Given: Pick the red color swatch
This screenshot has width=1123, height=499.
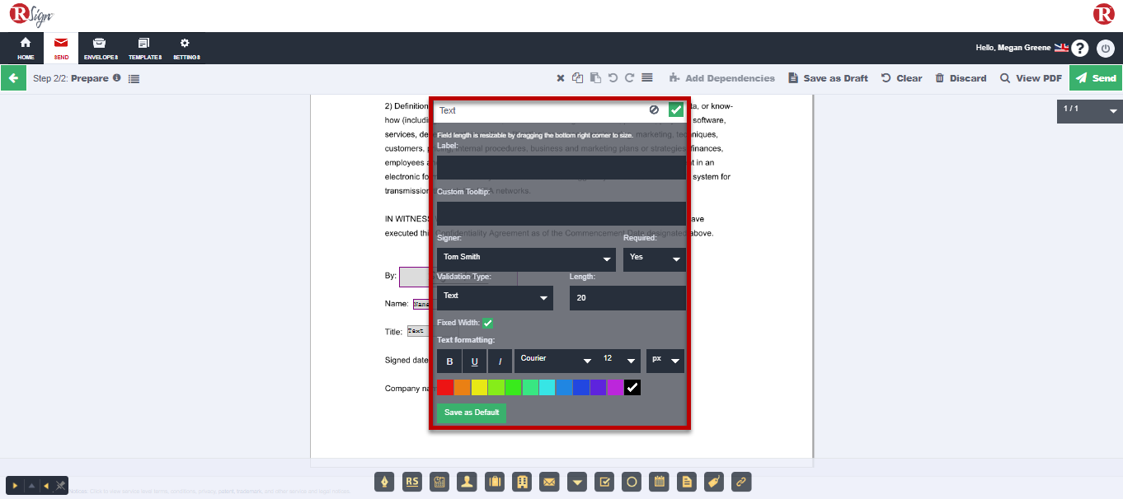Looking at the screenshot, I should 445,388.
